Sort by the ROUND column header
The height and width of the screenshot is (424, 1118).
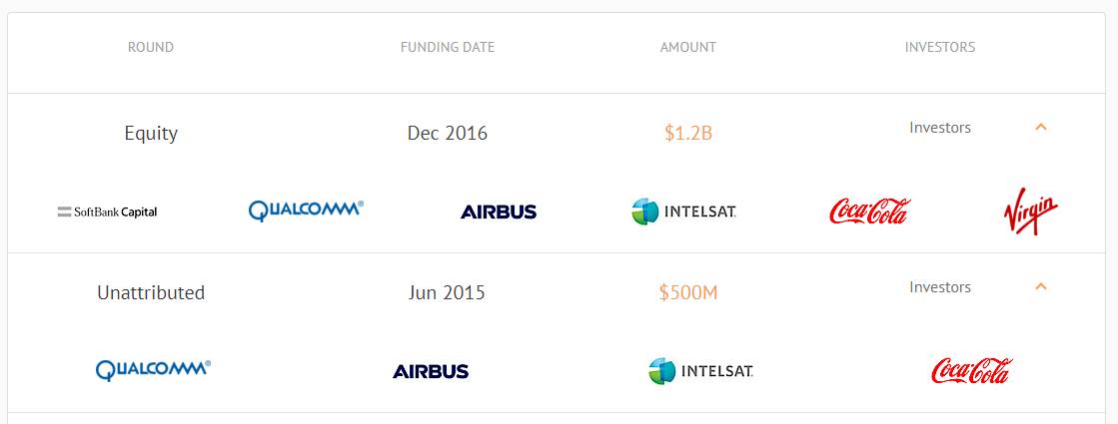(151, 48)
